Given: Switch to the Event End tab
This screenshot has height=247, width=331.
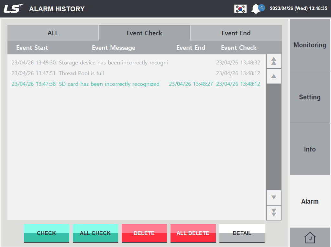Looking at the screenshot, I should [x=236, y=33].
